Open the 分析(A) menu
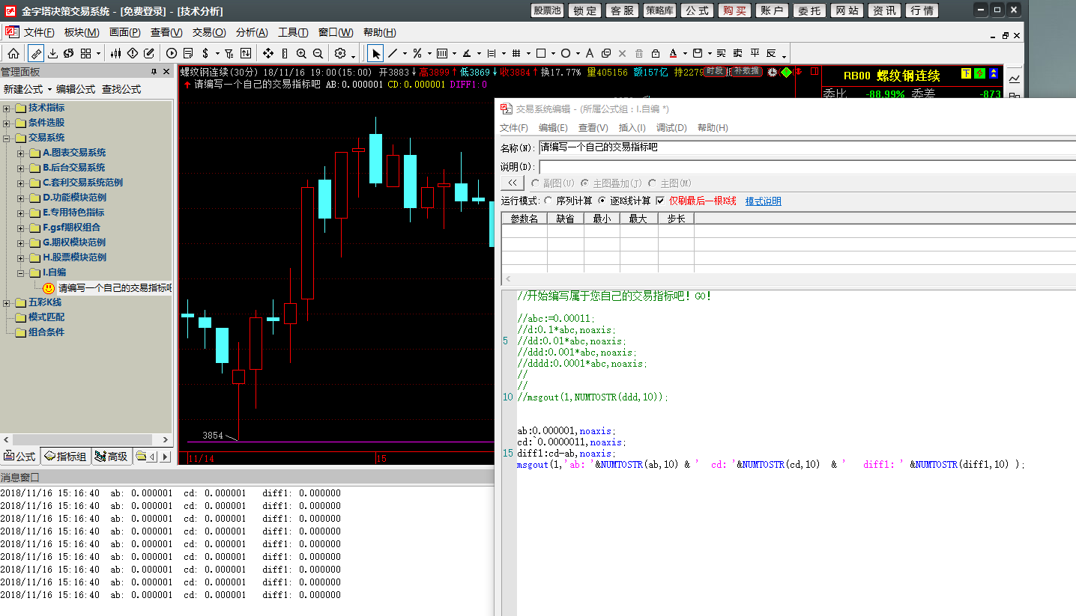This screenshot has width=1076, height=616. pos(252,32)
